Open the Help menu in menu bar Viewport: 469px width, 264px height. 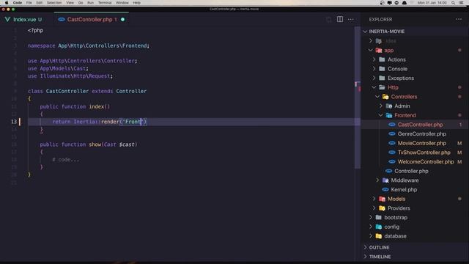pyautogui.click(x=137, y=3)
